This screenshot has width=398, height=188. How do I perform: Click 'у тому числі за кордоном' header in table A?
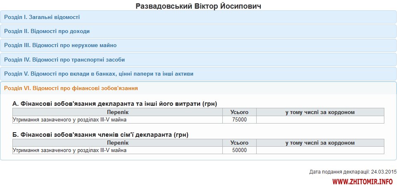point(320,112)
